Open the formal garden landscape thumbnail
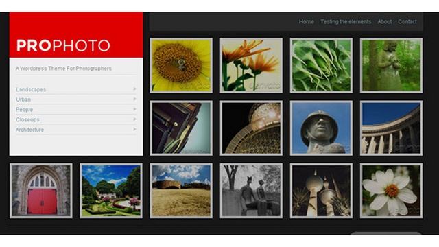Viewport: 439px width, 247px height. 111,191
